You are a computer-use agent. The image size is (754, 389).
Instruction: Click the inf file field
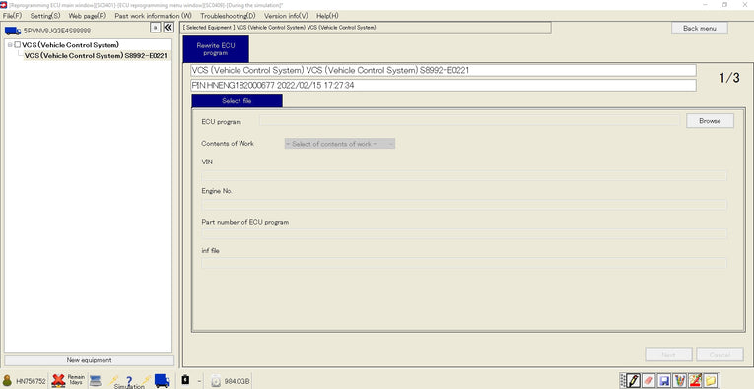pyautogui.click(x=464, y=263)
